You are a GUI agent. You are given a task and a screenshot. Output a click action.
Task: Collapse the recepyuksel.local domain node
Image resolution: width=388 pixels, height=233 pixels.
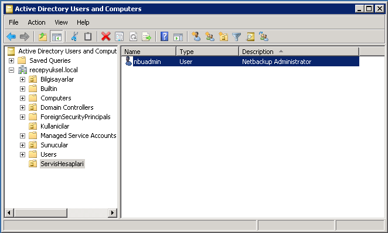[11, 70]
